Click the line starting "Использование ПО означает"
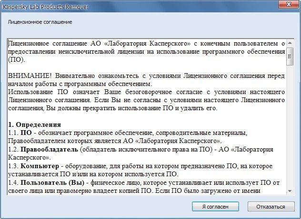This screenshot has height=219, width=301. coord(146,92)
